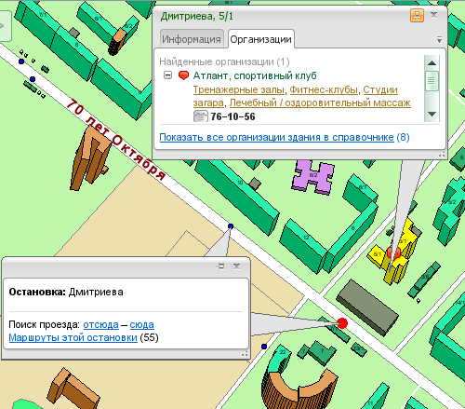Select the Организации tab
465x409 pixels.
click(x=260, y=39)
